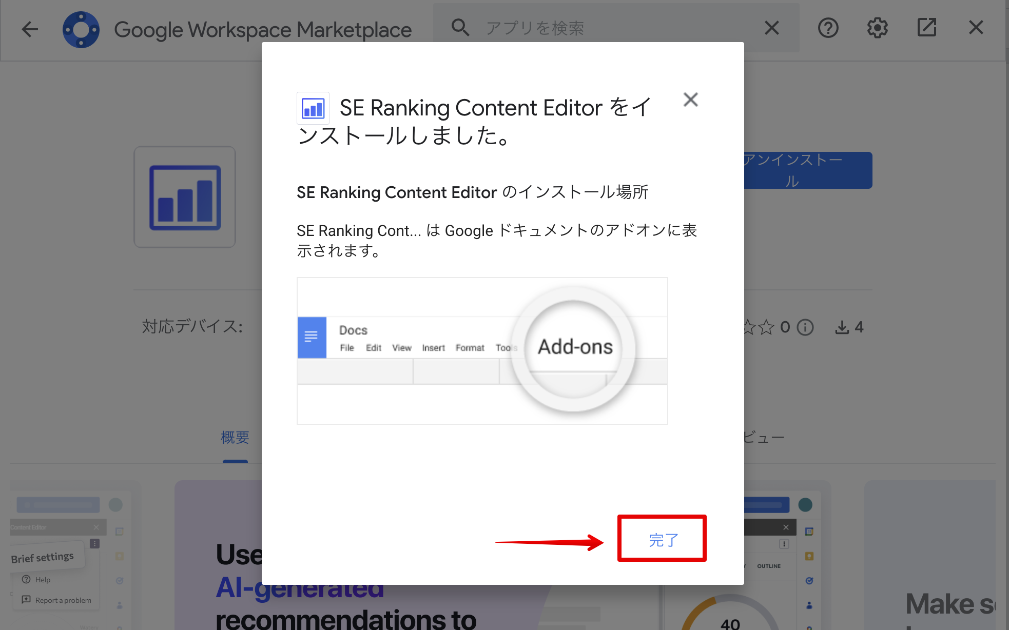This screenshot has height=630, width=1009.
Task: Click the search magnifier icon
Action: pos(460,28)
